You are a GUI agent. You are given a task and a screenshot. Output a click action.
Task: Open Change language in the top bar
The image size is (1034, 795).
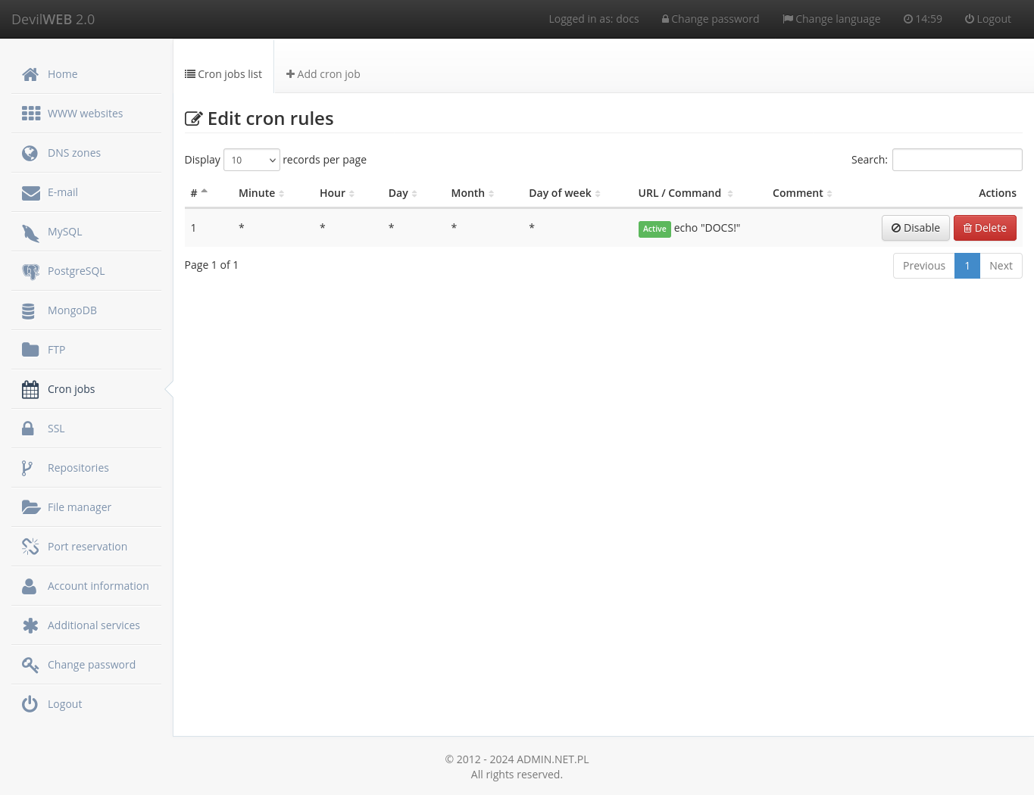tap(831, 18)
